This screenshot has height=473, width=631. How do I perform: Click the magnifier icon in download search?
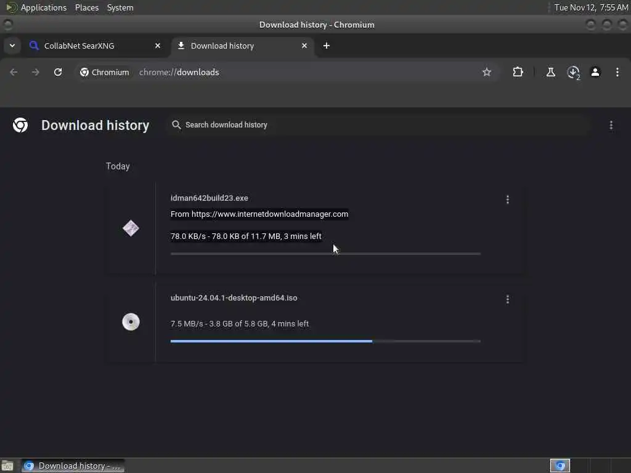tap(176, 125)
